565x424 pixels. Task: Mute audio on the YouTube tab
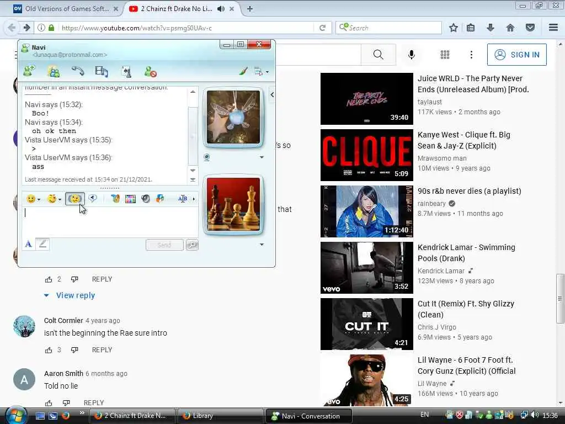click(221, 9)
